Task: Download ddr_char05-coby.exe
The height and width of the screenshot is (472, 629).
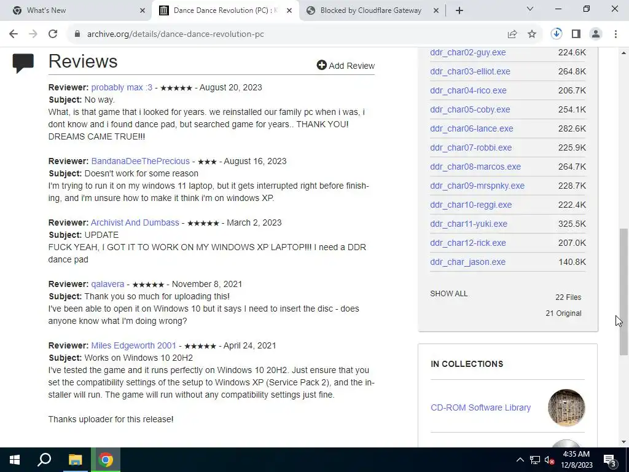Action: tap(470, 109)
